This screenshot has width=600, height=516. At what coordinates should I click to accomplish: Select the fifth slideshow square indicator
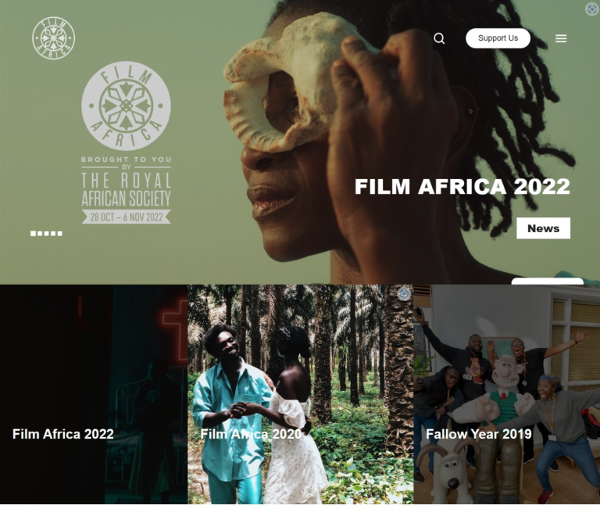point(59,234)
